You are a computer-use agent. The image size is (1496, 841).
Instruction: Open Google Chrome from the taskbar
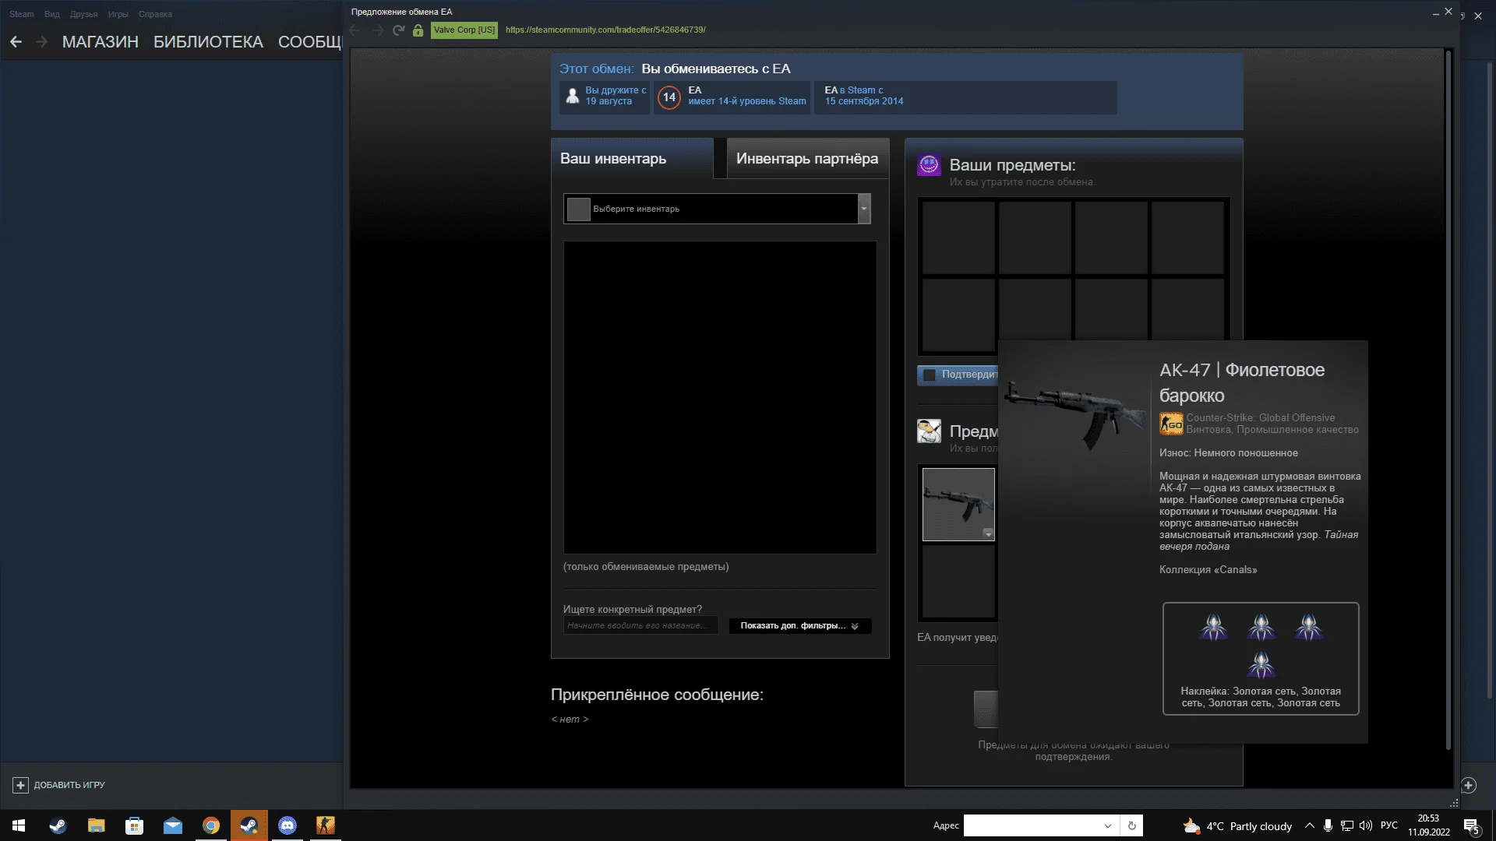coord(211,825)
